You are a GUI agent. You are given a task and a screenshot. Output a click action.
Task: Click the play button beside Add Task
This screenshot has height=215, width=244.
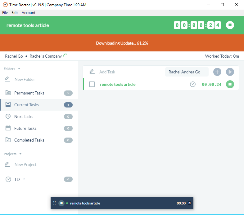click(230, 72)
